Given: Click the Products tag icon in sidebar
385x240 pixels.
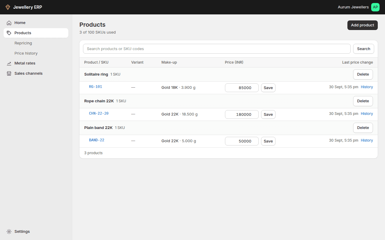Looking at the screenshot, I should tap(9, 33).
